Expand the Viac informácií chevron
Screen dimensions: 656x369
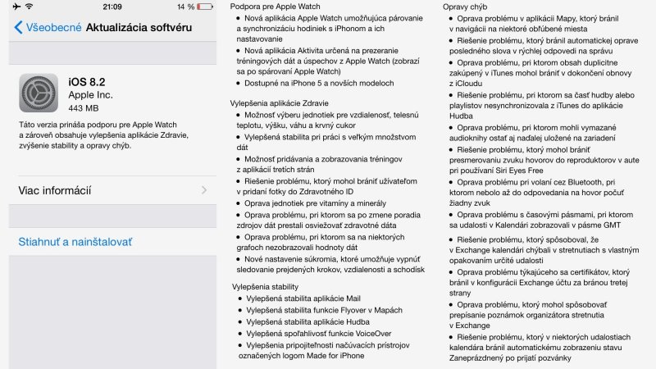(203, 190)
